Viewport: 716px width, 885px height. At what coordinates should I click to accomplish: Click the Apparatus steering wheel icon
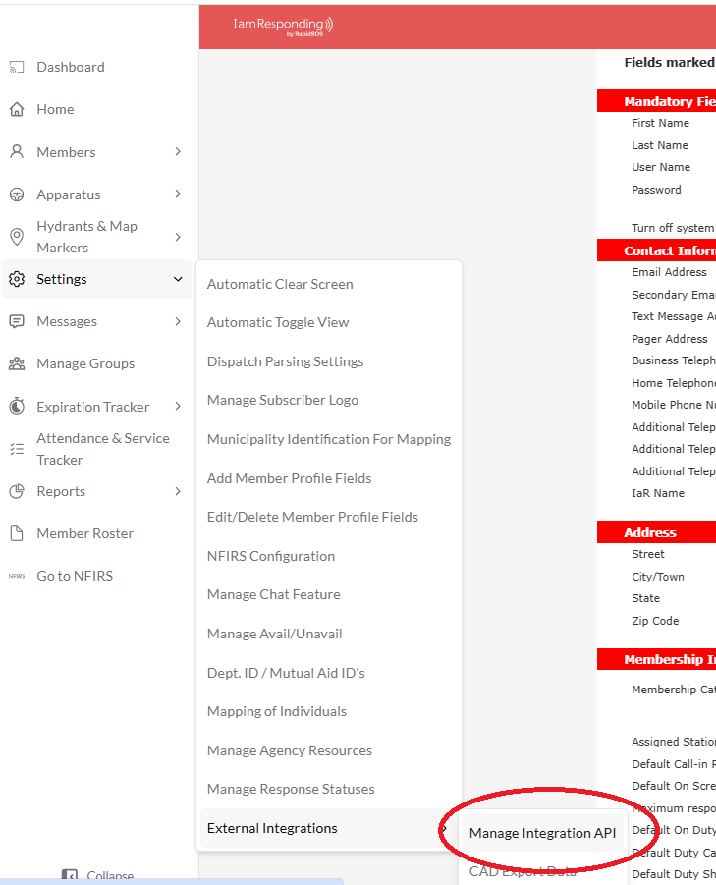coord(17,194)
